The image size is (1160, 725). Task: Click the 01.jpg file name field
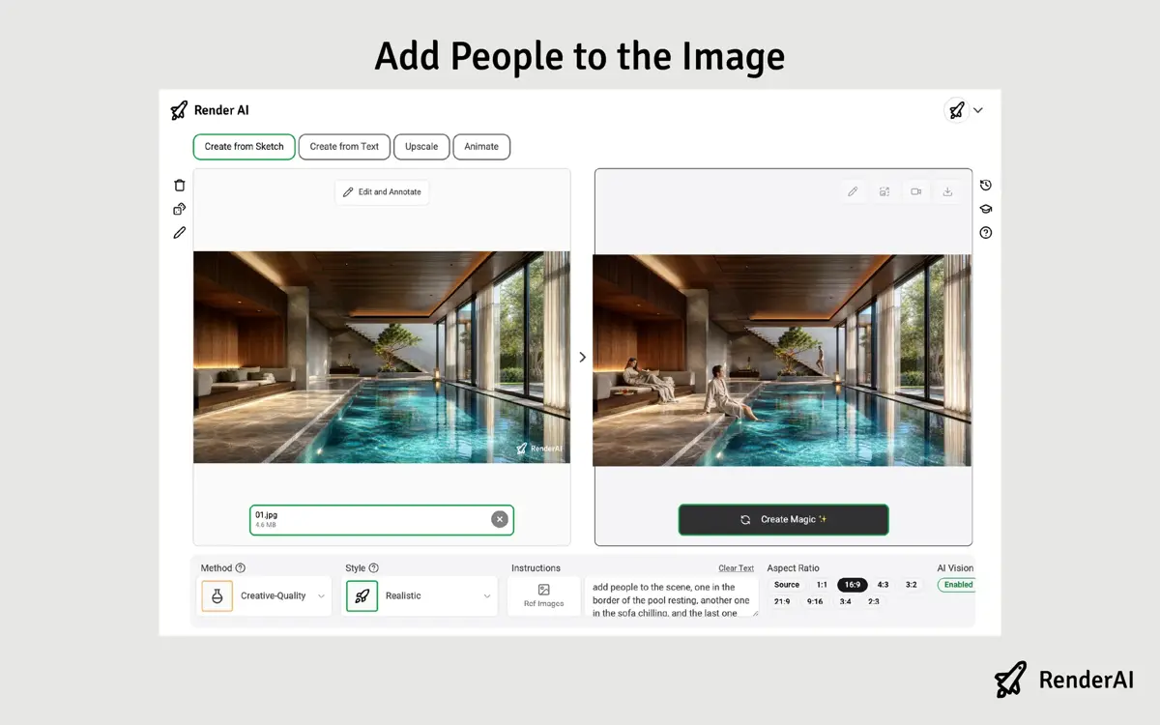382,519
